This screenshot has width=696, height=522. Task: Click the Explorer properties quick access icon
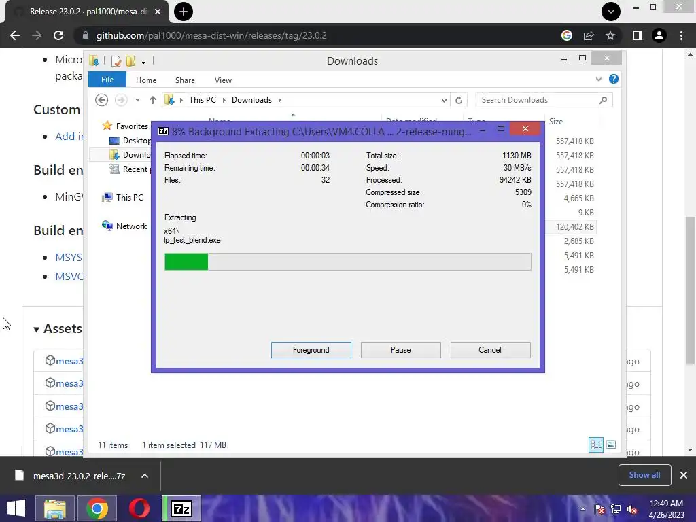point(116,60)
